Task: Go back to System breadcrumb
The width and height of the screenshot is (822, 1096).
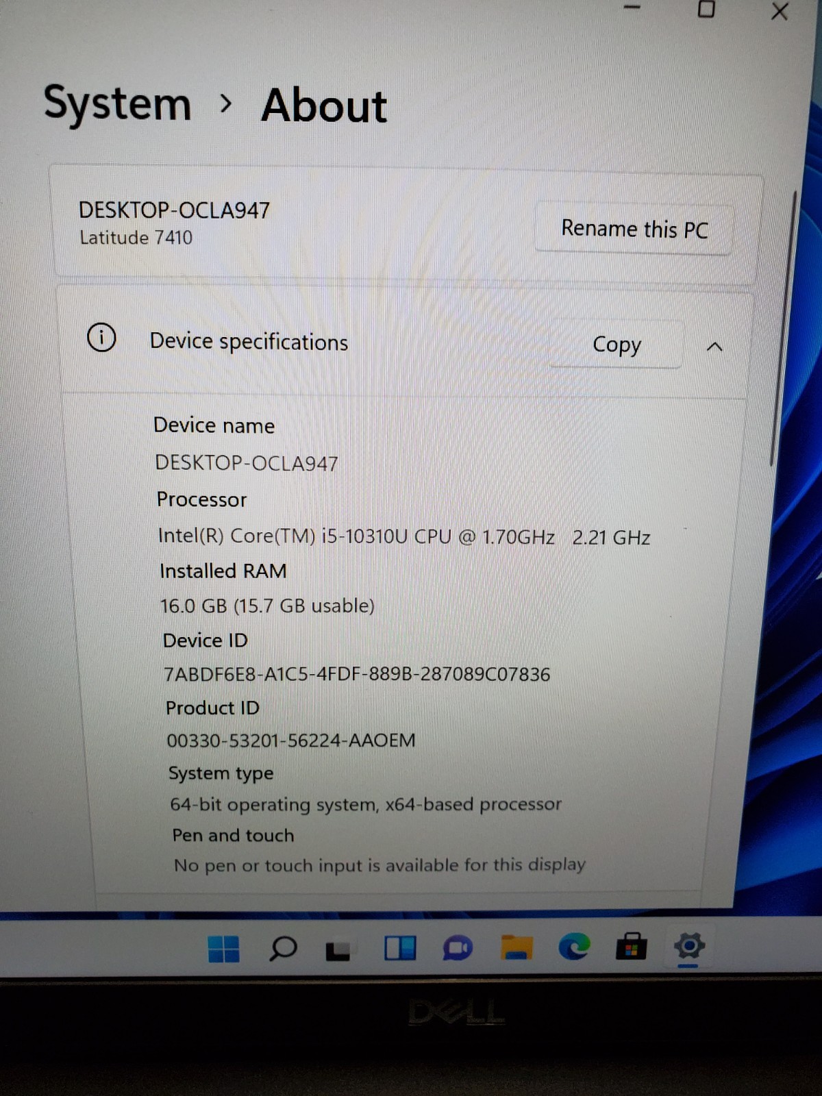Action: coord(117,104)
